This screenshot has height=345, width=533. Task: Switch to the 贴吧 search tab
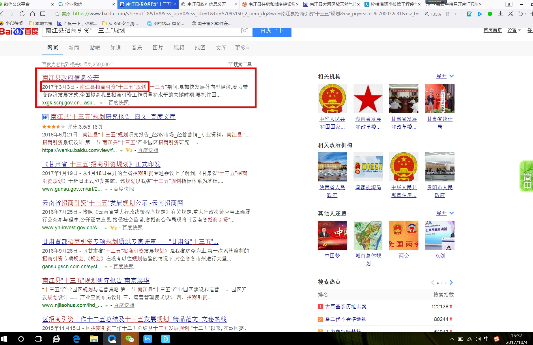click(x=95, y=48)
